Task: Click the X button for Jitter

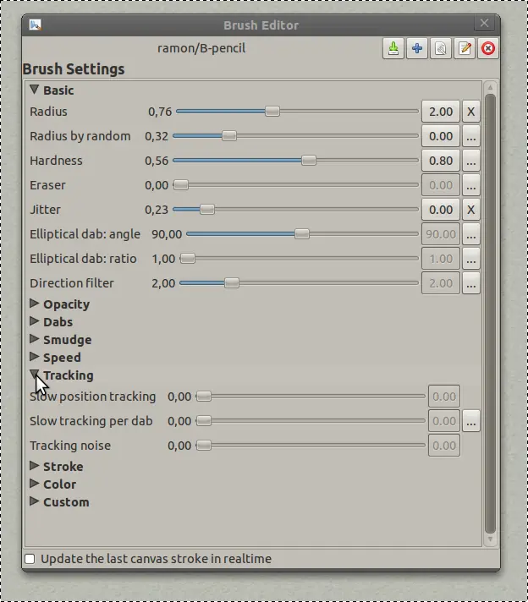Action: tap(470, 210)
